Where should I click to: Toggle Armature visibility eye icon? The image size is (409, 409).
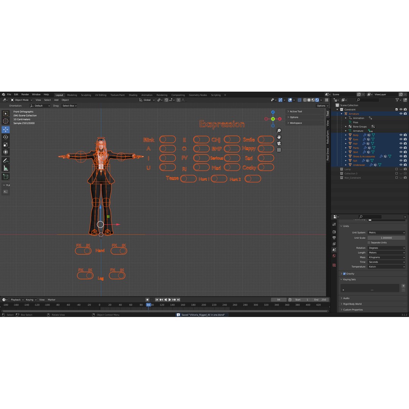click(x=401, y=114)
